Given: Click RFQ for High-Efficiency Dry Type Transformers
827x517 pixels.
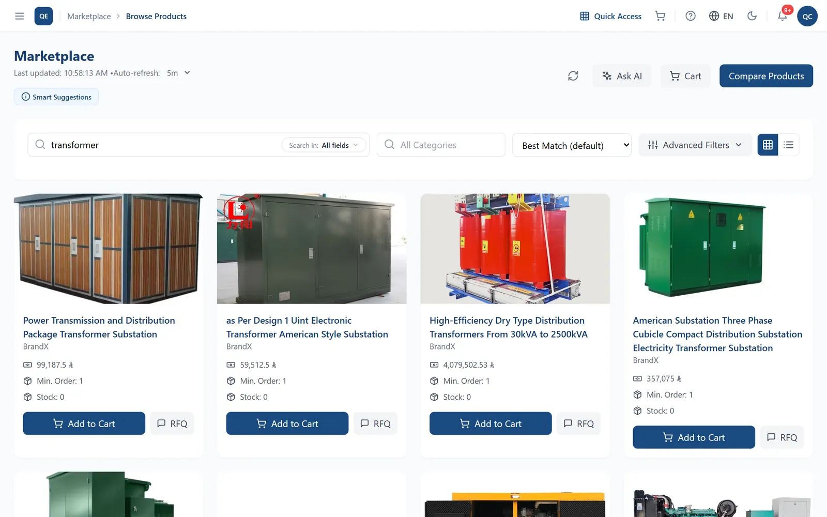Looking at the screenshot, I should coord(578,423).
